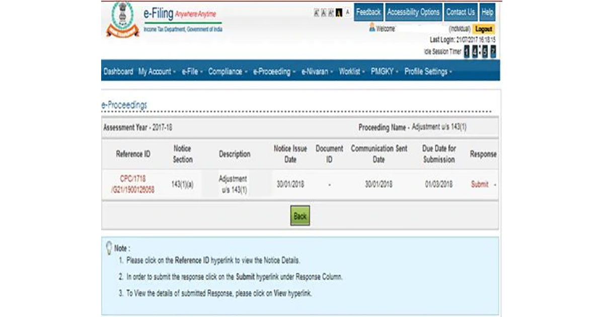Select the black high-contrast A icon
Image resolution: width=604 pixels, height=317 pixels.
339,13
